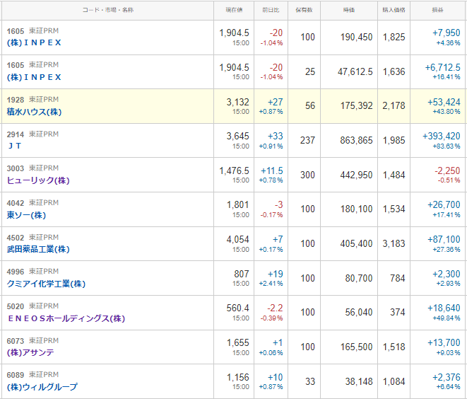
Task: Click the market value 442,950
Action: 357,175
